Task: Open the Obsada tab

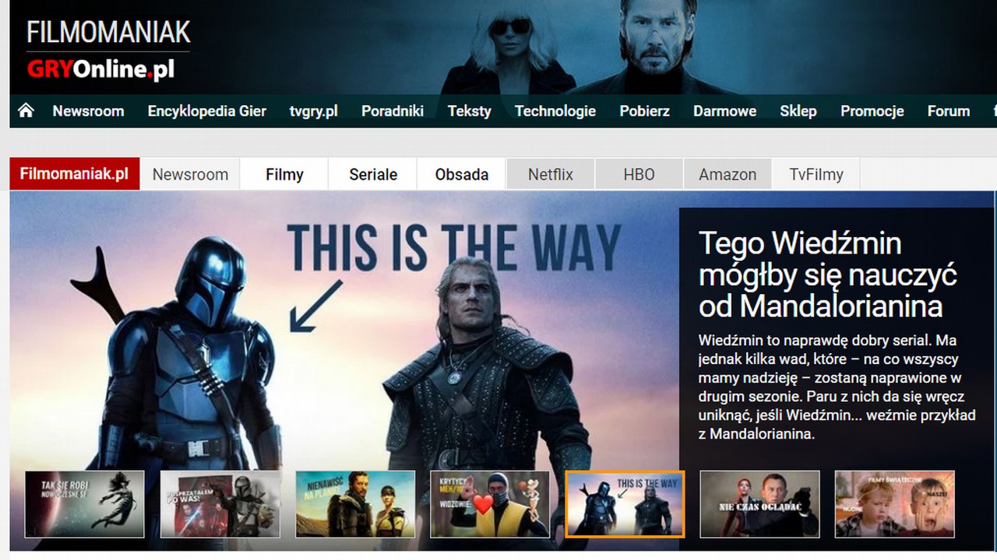Action: tap(460, 174)
